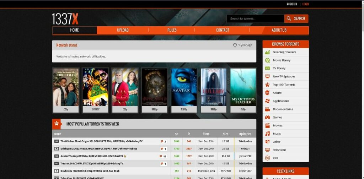Open the Contact tab

click(223, 30)
